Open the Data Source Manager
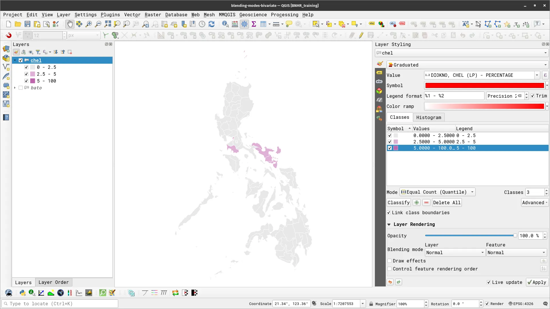 [x=6, y=49]
